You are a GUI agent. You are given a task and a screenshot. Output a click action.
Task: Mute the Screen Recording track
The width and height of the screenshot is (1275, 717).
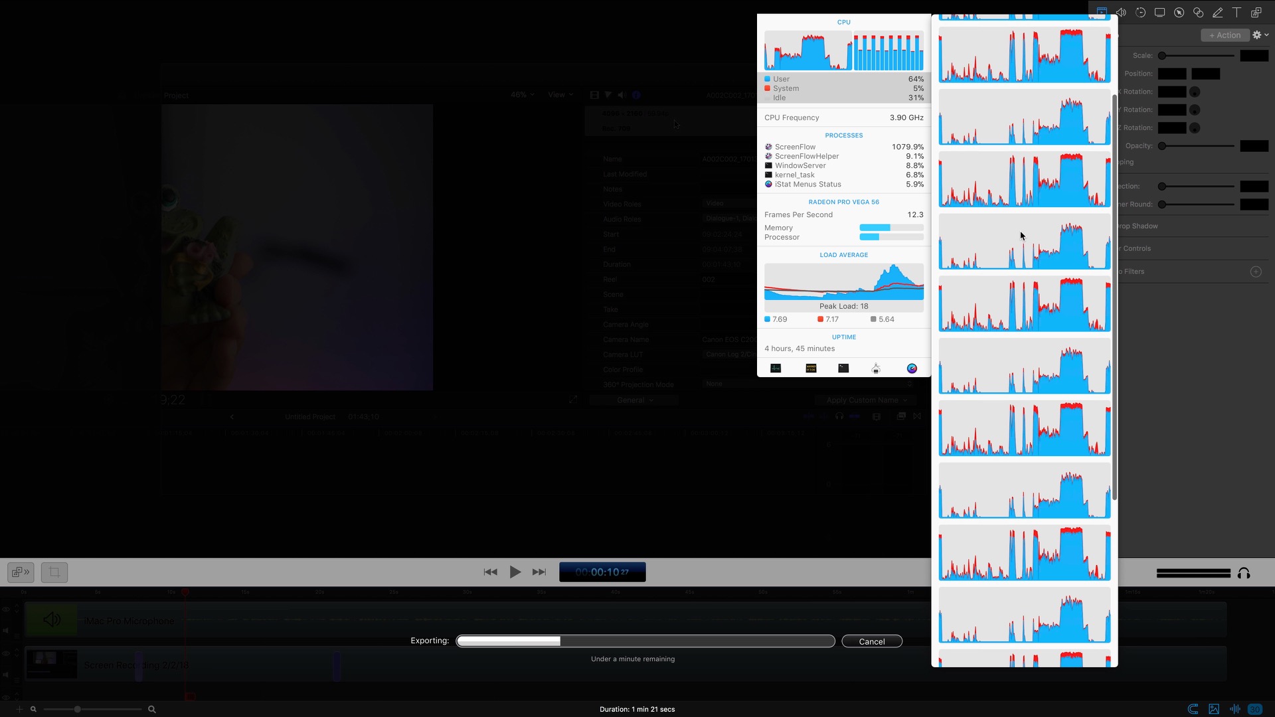point(6,675)
